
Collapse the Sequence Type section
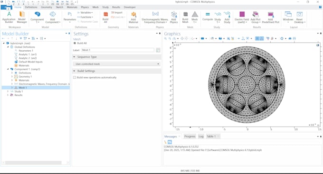coord(75,57)
